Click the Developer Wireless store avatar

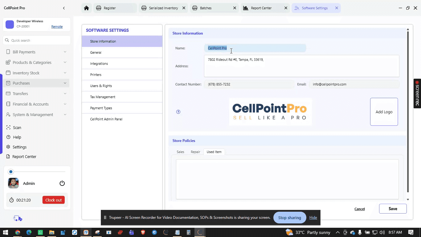click(x=10, y=24)
